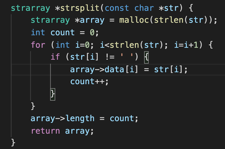Click the highlighted opening brace after the if

pos(146,57)
